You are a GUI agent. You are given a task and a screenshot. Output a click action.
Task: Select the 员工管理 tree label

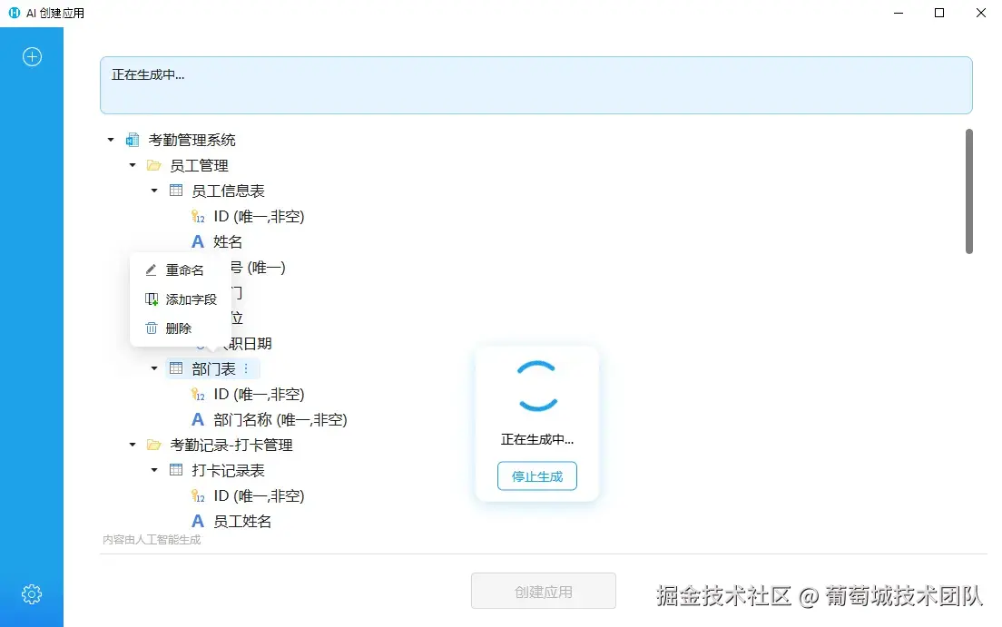[199, 165]
